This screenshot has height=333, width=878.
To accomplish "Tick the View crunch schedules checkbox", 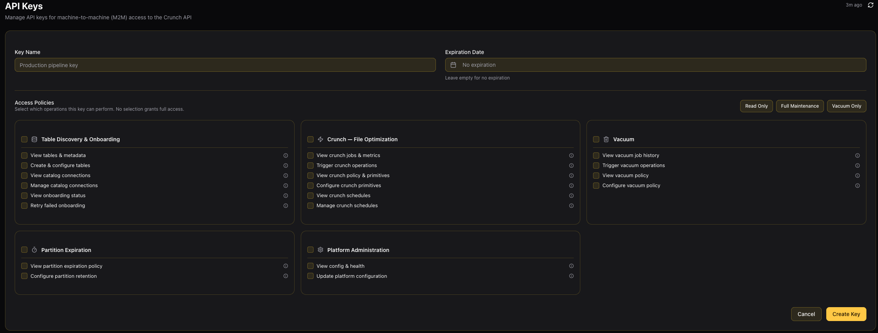I will pos(310,196).
